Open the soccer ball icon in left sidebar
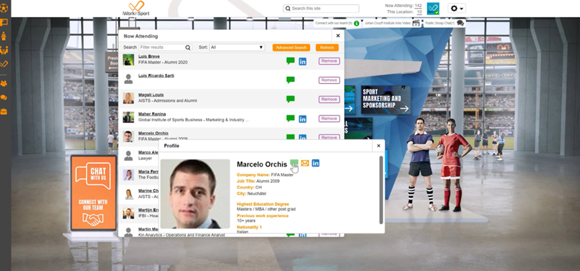 4,8
